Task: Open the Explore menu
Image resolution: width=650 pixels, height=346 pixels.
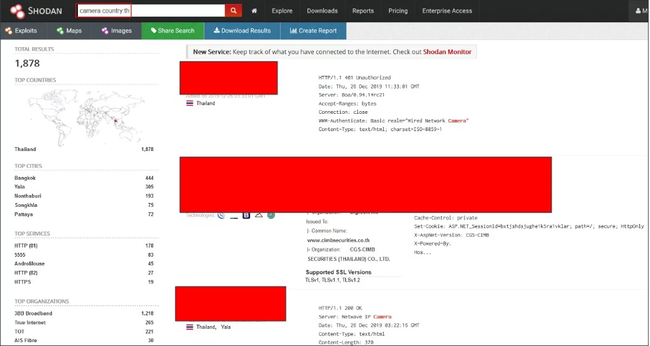Action: click(282, 11)
